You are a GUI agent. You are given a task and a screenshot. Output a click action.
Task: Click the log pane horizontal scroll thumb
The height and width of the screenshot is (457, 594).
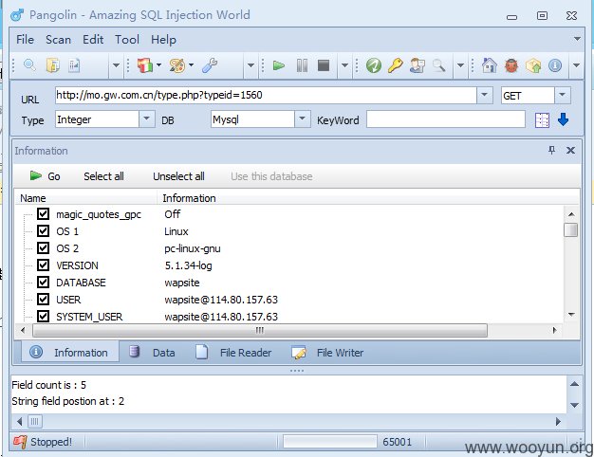(34, 421)
